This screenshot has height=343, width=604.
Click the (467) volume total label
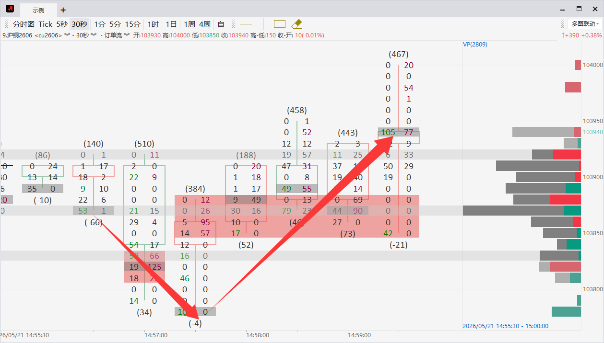click(x=399, y=54)
